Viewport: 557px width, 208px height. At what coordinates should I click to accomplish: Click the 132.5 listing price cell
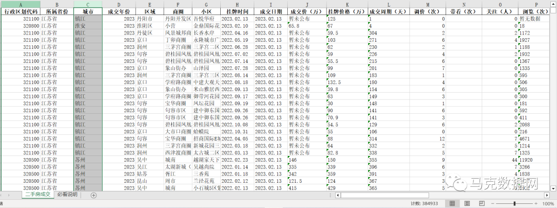(x=347, y=82)
